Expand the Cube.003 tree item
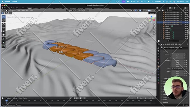The height and width of the screenshot is (107, 190). (x=162, y=36)
